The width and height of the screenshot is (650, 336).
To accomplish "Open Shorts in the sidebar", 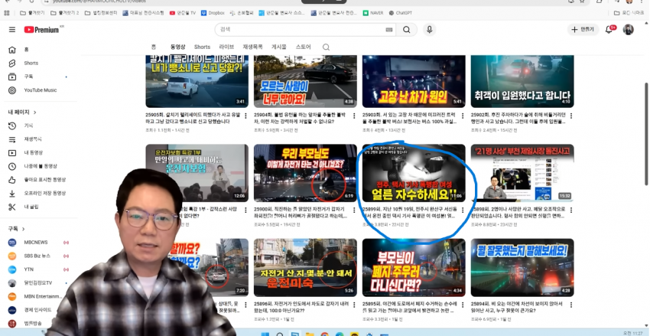I will (31, 63).
